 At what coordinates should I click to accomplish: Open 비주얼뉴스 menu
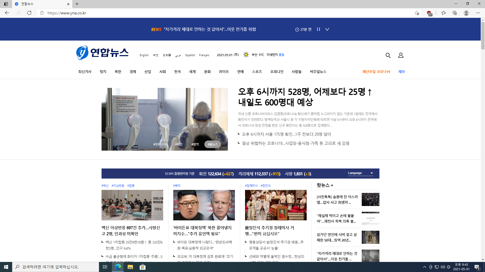click(318, 72)
